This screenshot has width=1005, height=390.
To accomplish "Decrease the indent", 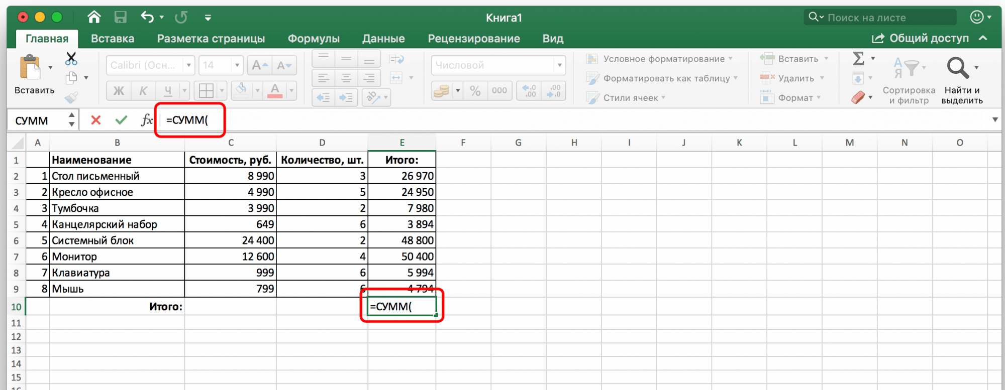I will tap(324, 97).
